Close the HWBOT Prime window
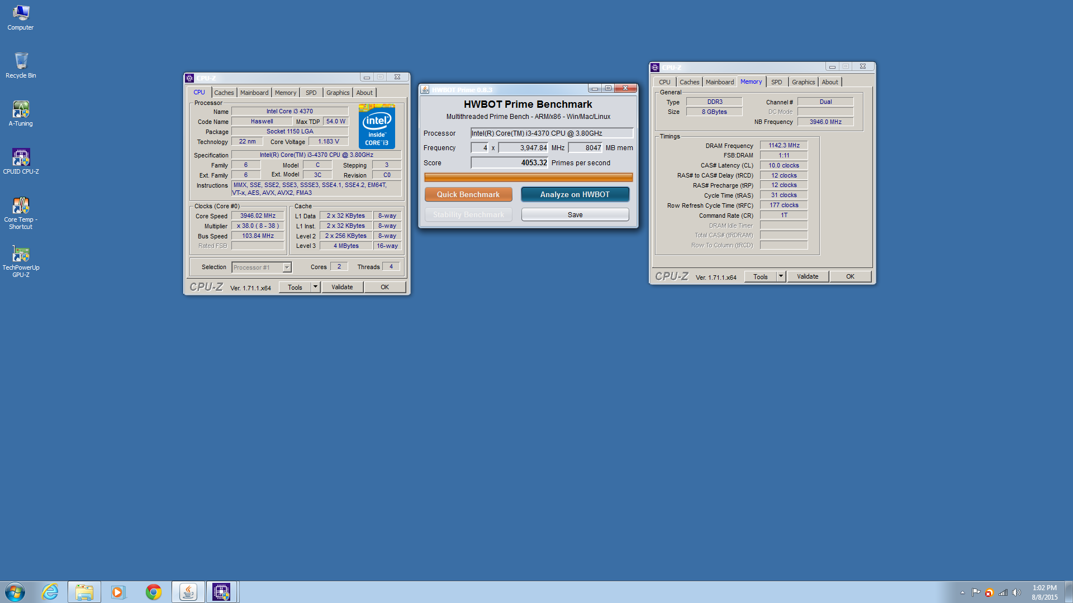 [625, 88]
